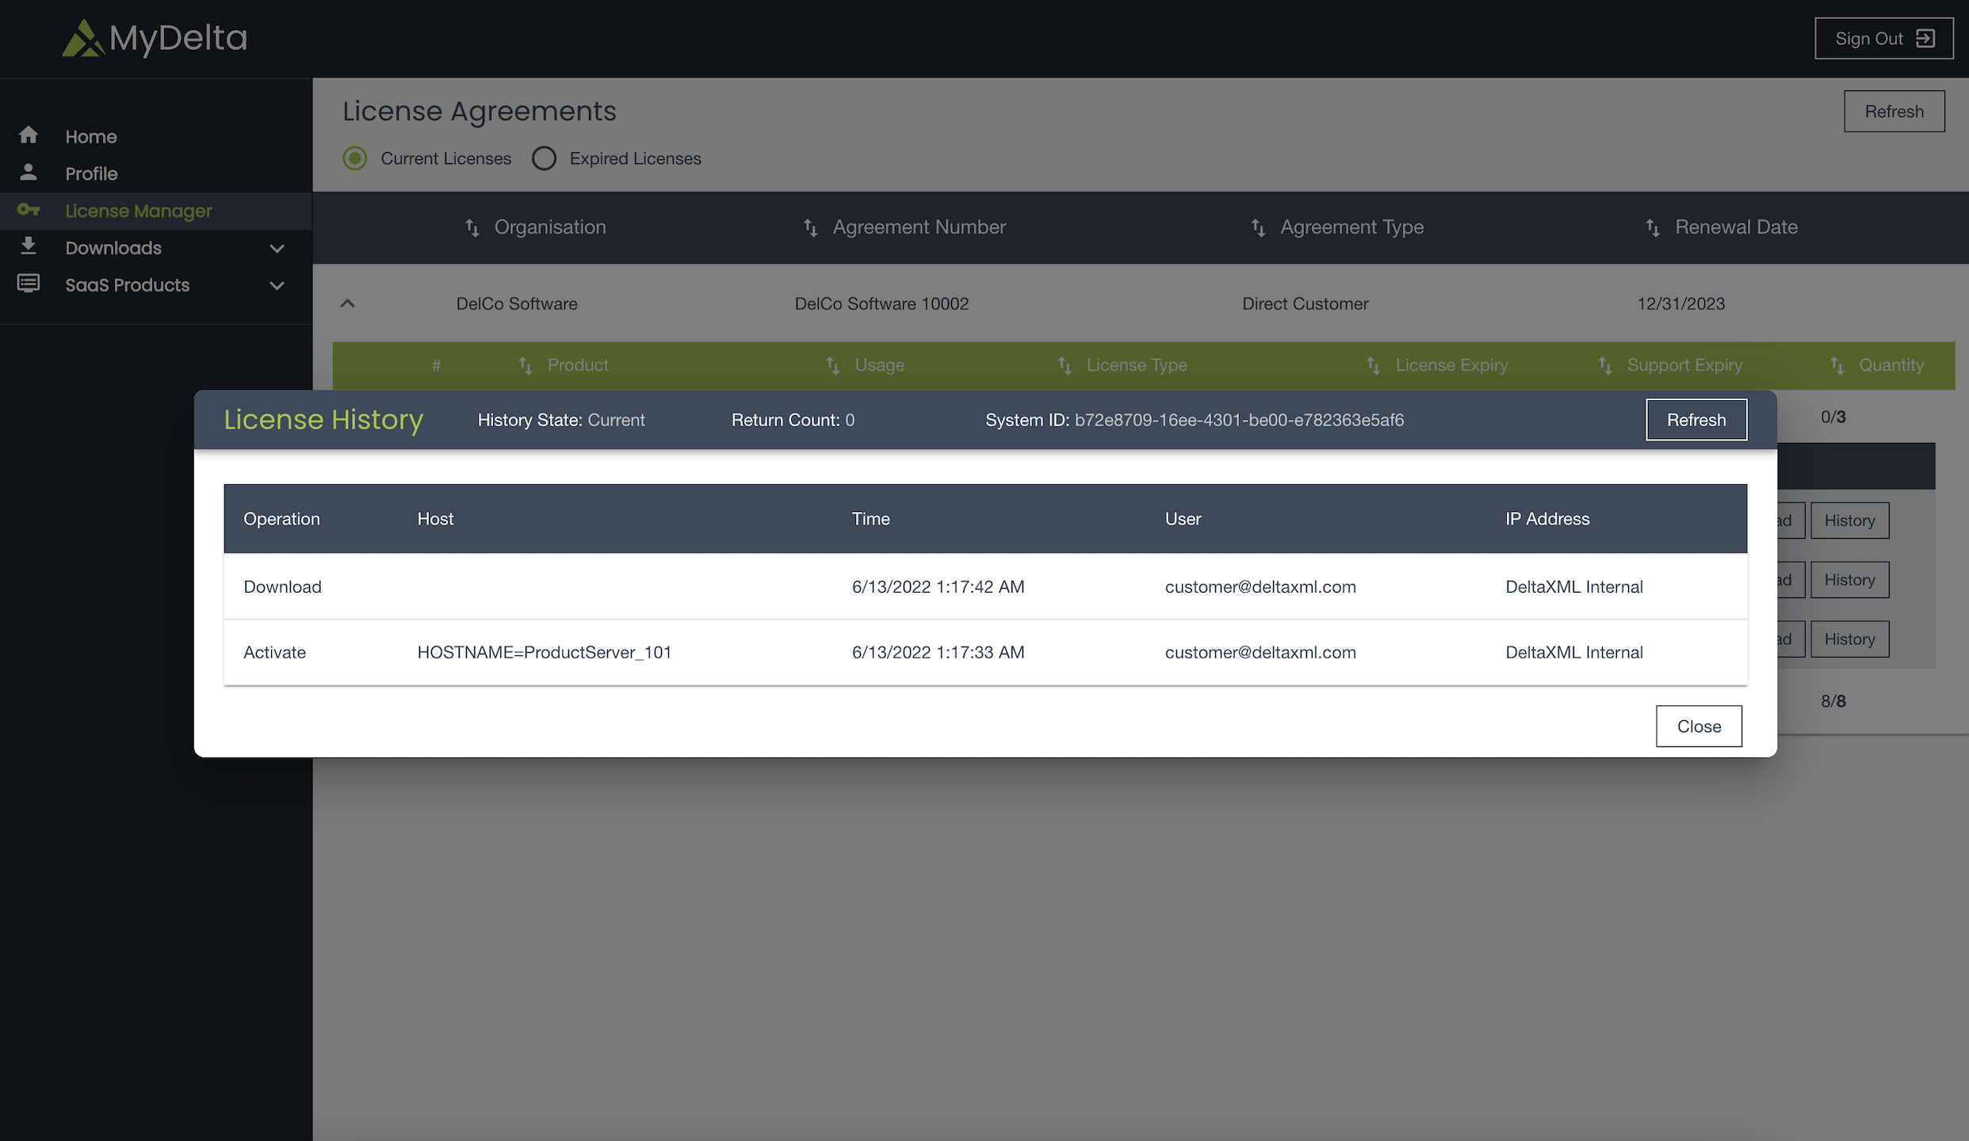
Task: Click the License Manager key icon
Action: pyautogui.click(x=29, y=210)
